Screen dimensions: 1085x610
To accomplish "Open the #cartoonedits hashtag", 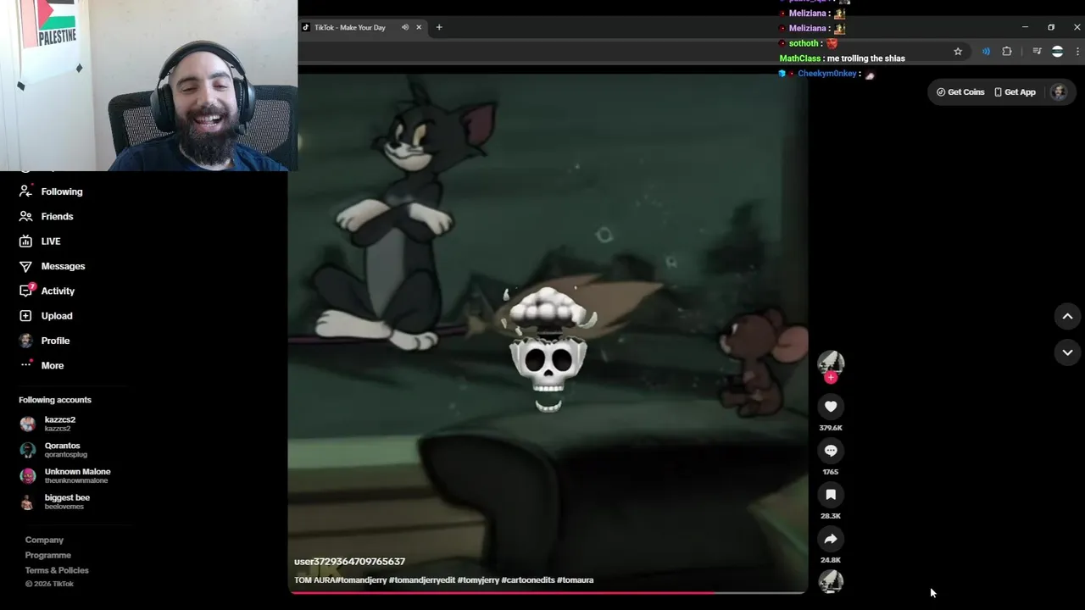I will pos(528,580).
